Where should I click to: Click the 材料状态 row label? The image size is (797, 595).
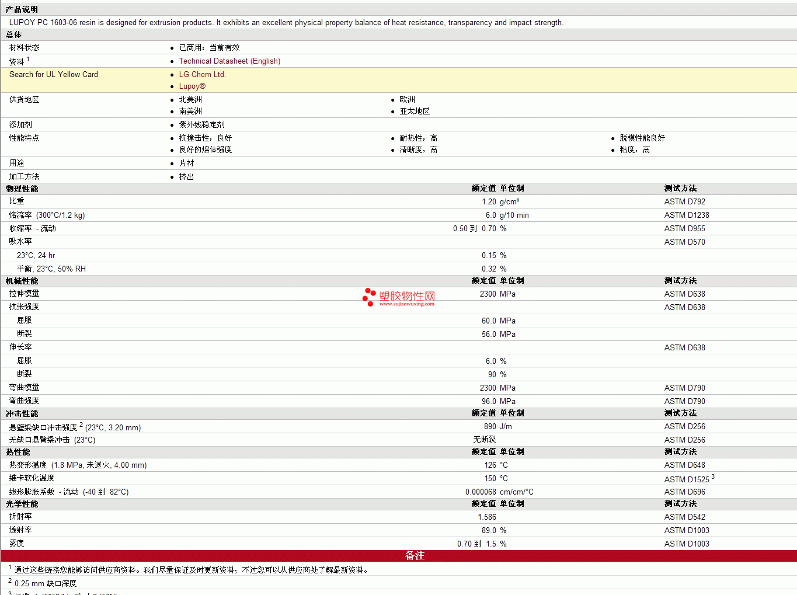[24, 47]
